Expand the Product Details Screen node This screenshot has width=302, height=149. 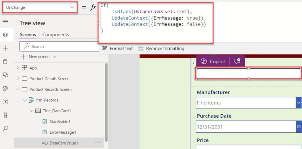tap(18, 79)
